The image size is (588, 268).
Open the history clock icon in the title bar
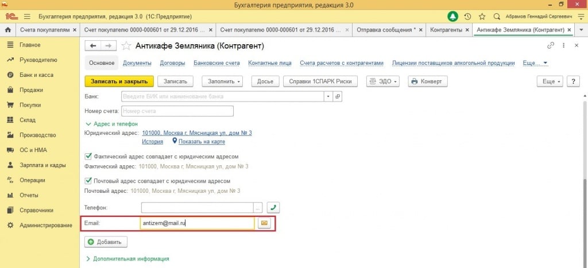[x=467, y=16]
